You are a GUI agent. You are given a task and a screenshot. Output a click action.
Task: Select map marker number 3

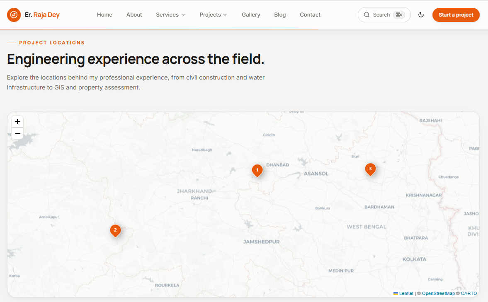[370, 169]
